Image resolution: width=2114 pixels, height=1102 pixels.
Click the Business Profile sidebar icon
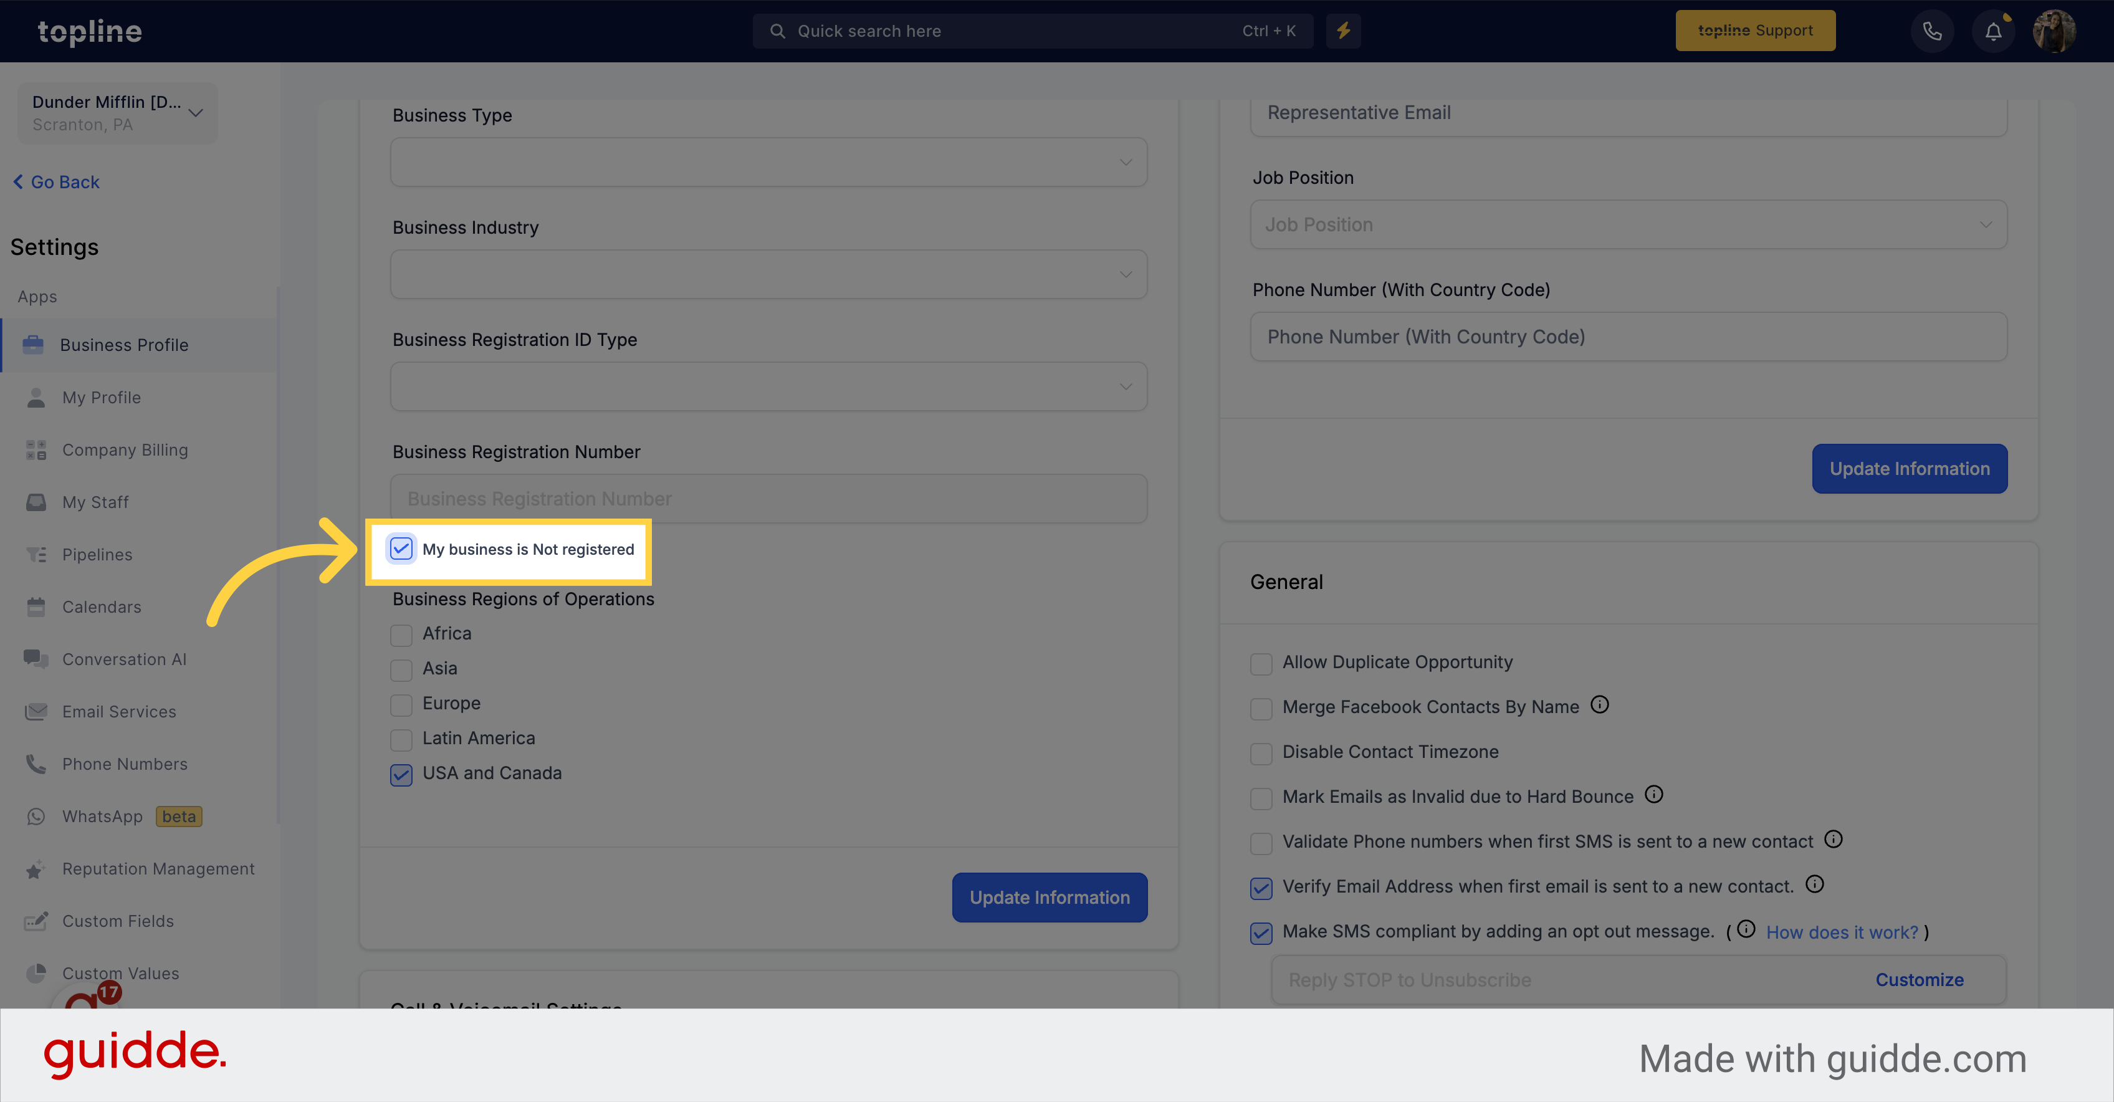coord(34,343)
